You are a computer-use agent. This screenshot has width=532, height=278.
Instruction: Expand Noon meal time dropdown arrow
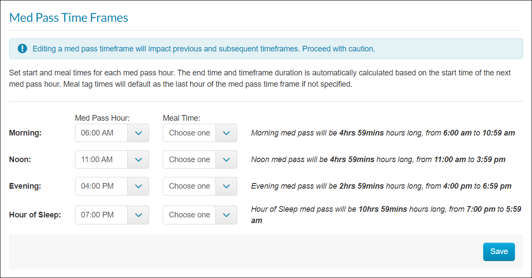coord(226,159)
